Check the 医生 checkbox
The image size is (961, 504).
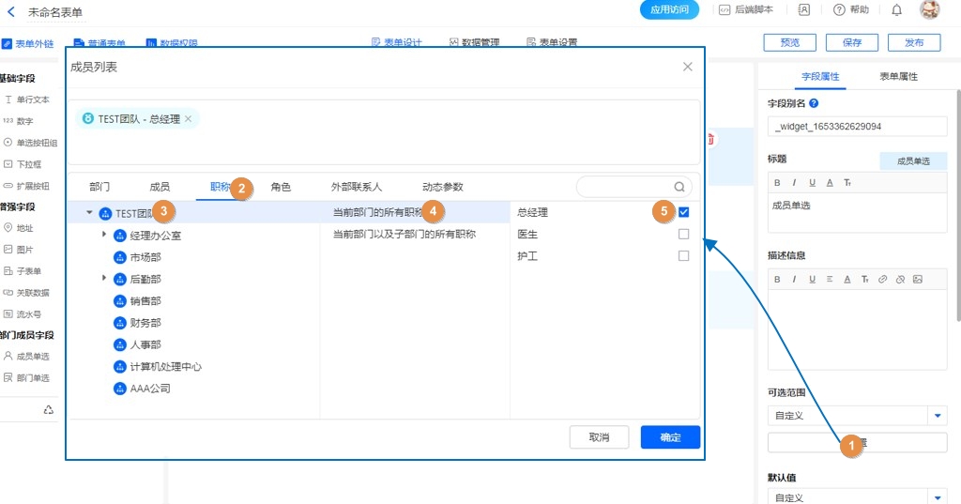(683, 234)
